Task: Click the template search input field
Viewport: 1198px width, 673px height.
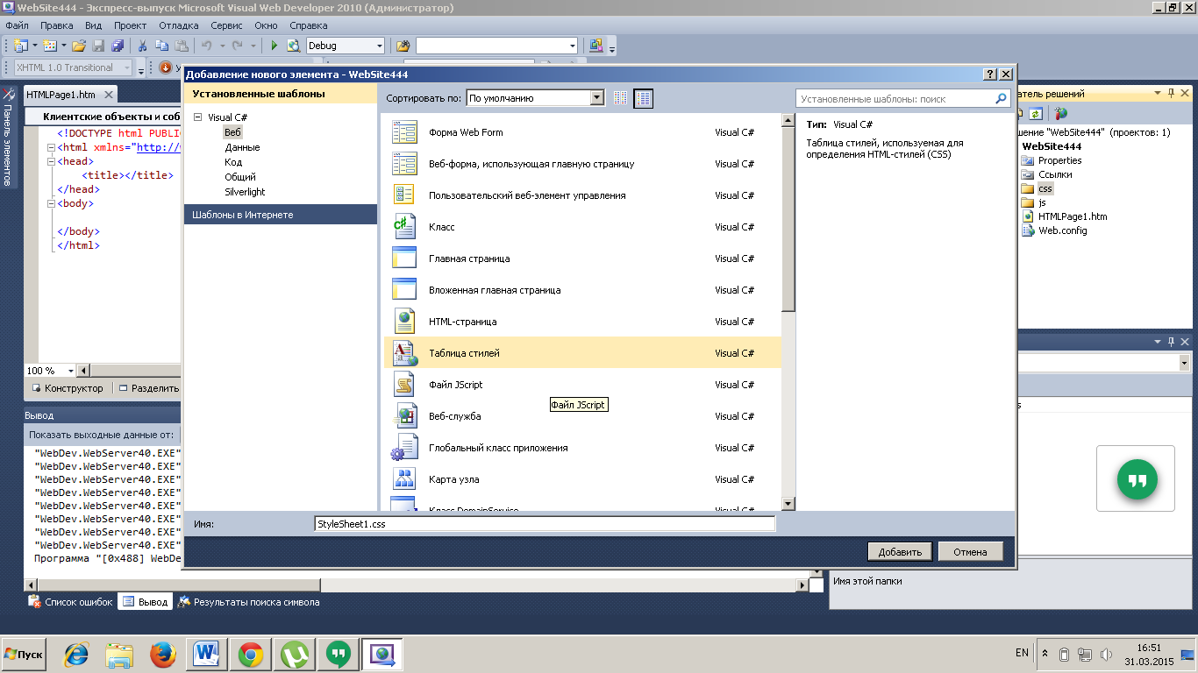Action: [x=895, y=99]
